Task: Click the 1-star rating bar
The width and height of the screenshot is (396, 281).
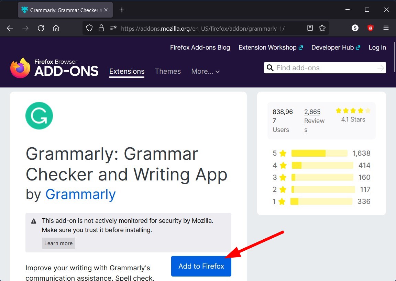Action: coord(321,201)
